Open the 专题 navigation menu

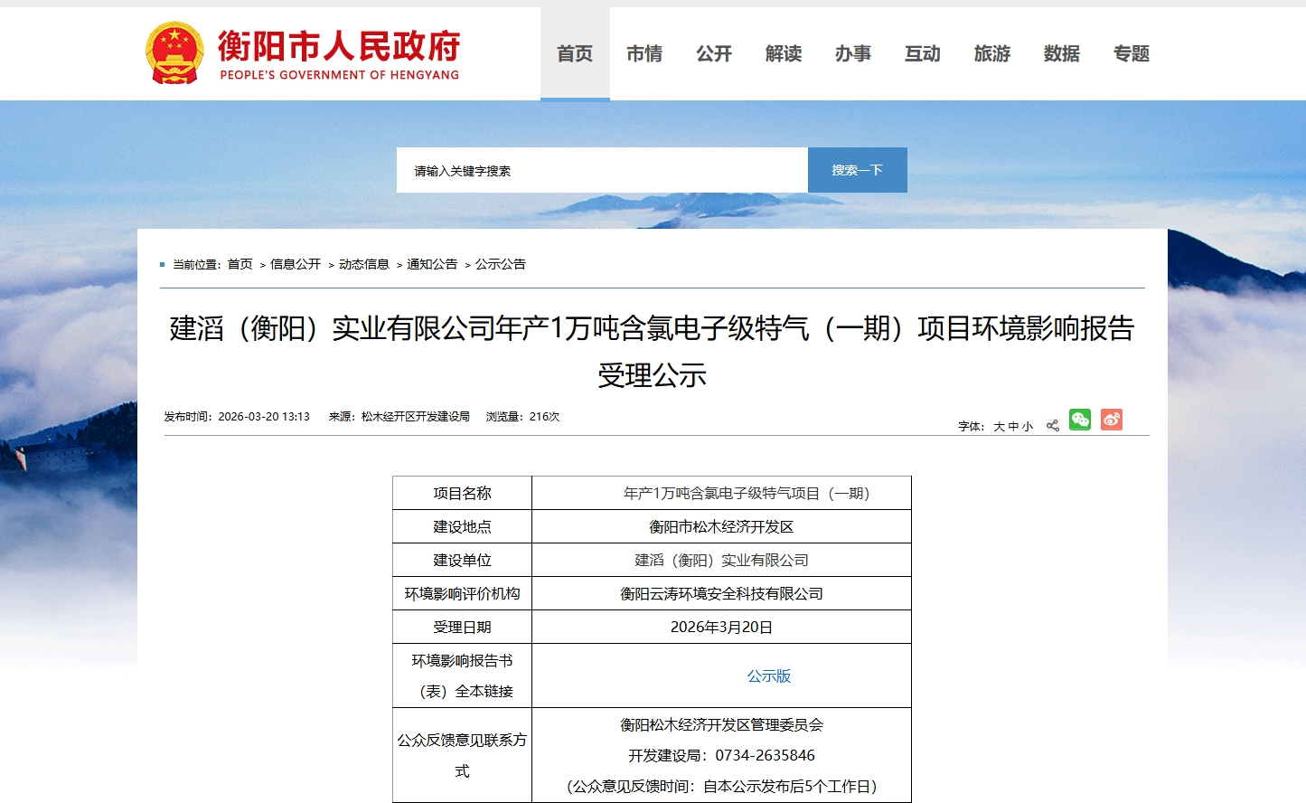(x=1131, y=53)
